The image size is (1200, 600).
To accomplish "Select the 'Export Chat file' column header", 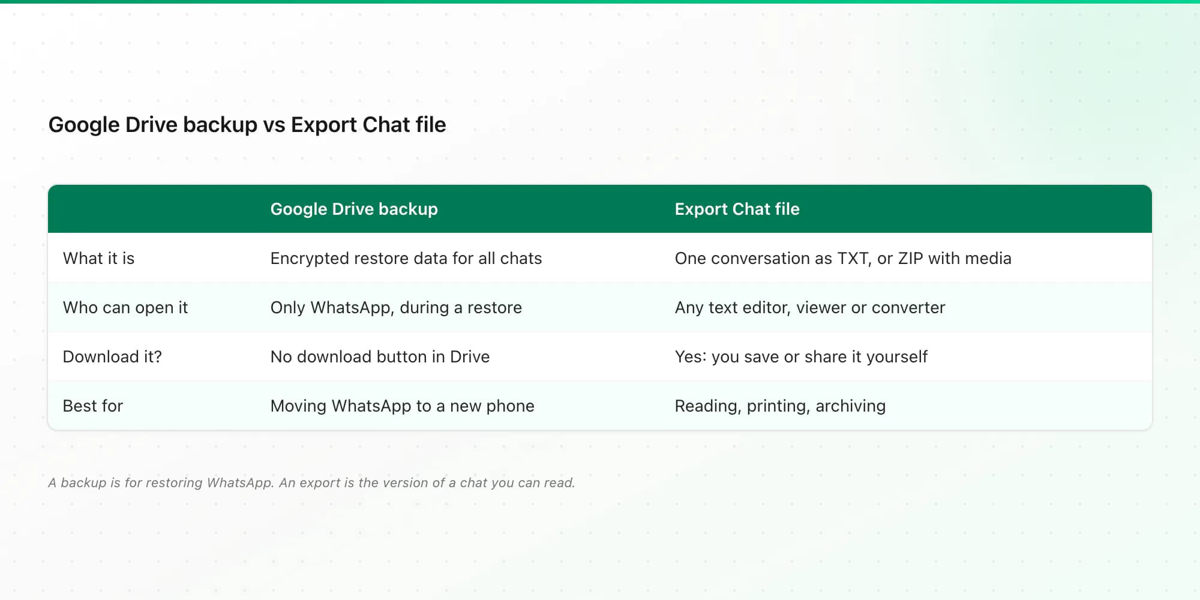I will click(737, 209).
